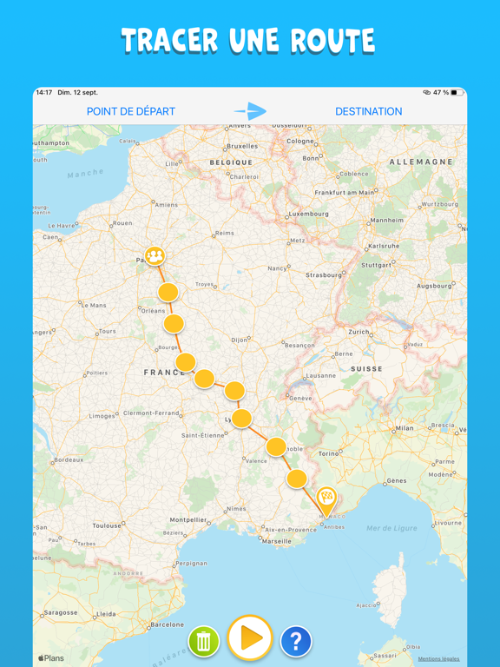Click the Torino city label

(x=328, y=454)
